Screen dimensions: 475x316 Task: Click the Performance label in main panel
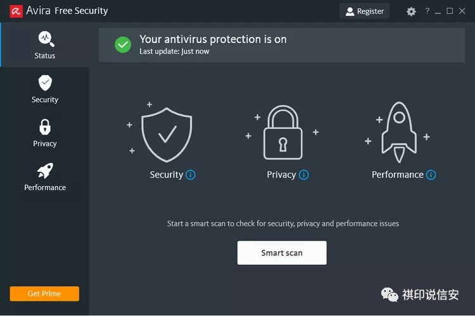(x=397, y=175)
